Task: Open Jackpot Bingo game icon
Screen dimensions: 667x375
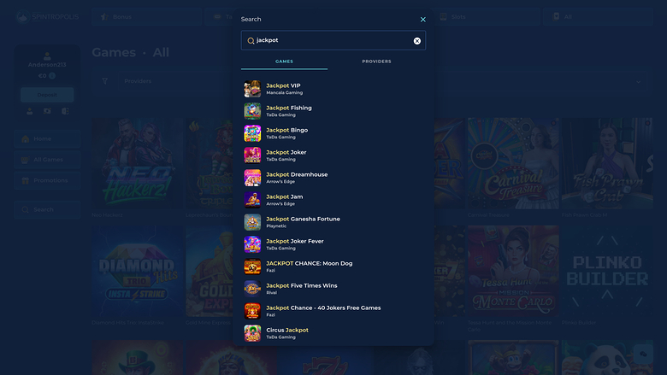Action: tap(252, 133)
